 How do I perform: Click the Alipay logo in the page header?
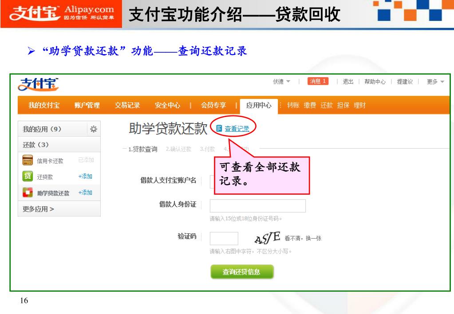pos(38,84)
